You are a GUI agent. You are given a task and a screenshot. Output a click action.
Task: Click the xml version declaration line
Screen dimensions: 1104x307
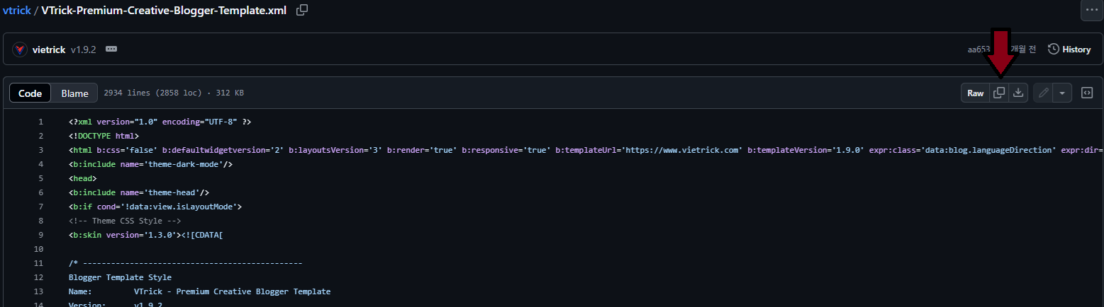[160, 122]
